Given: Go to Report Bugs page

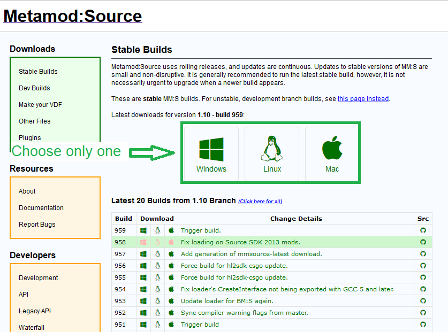Looking at the screenshot, I should (37, 225).
